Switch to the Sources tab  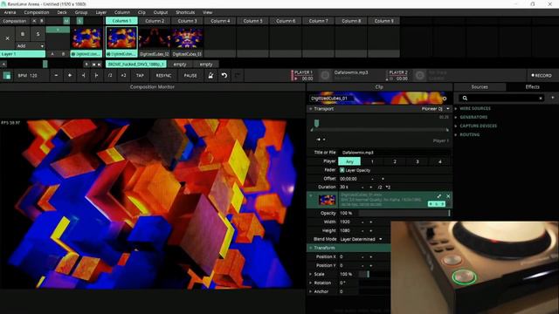[x=480, y=87]
